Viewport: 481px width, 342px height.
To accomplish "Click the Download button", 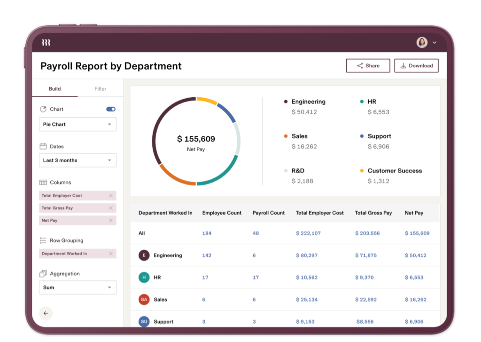I will 416,66.
